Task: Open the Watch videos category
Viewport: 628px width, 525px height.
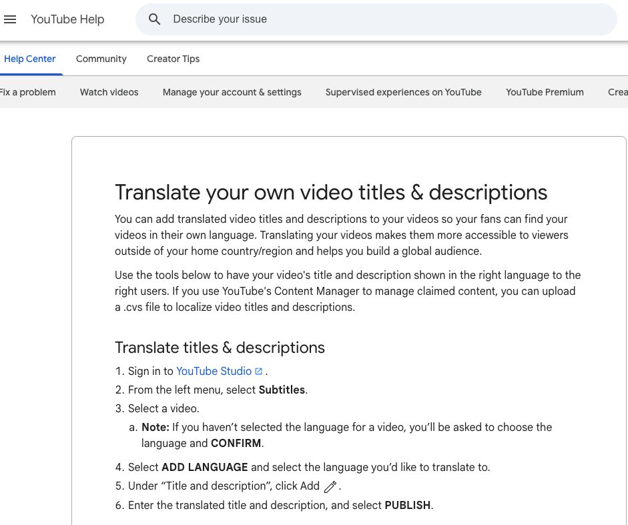Action: click(109, 92)
